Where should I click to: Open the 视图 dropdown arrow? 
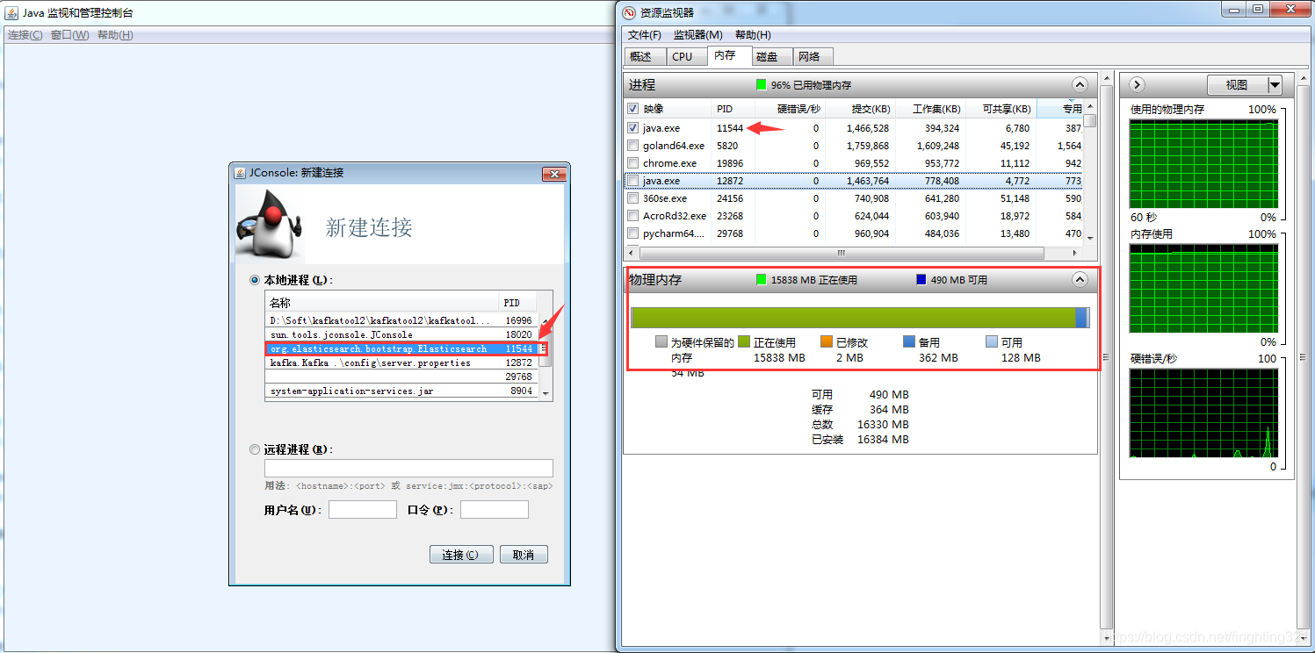pos(1275,85)
